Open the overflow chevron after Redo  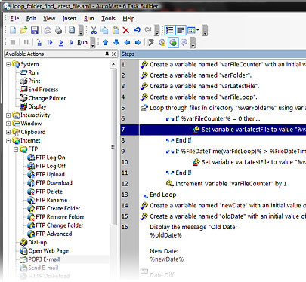pyautogui.click(x=157, y=30)
